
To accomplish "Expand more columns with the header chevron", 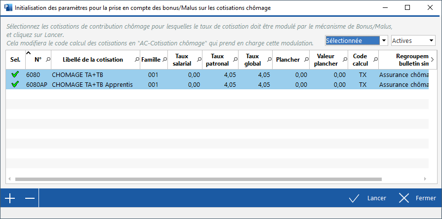I will click(x=433, y=59).
